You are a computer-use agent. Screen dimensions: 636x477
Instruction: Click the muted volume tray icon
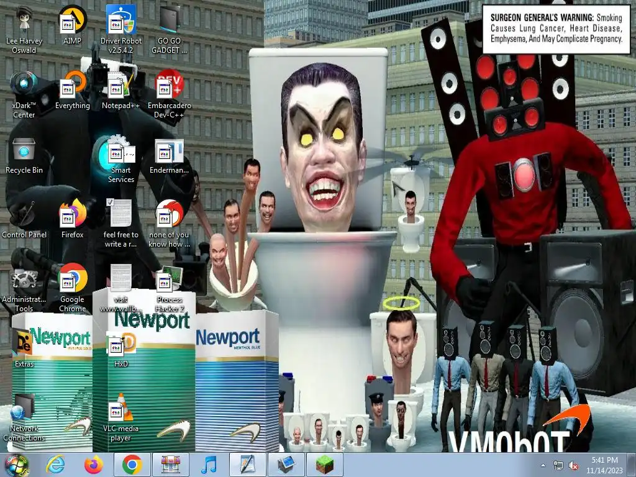coord(573,465)
